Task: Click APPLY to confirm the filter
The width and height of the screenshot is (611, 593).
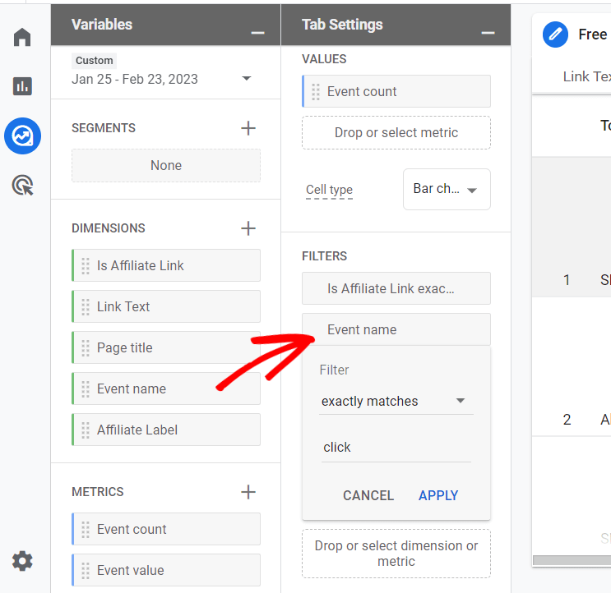Action: coord(438,495)
